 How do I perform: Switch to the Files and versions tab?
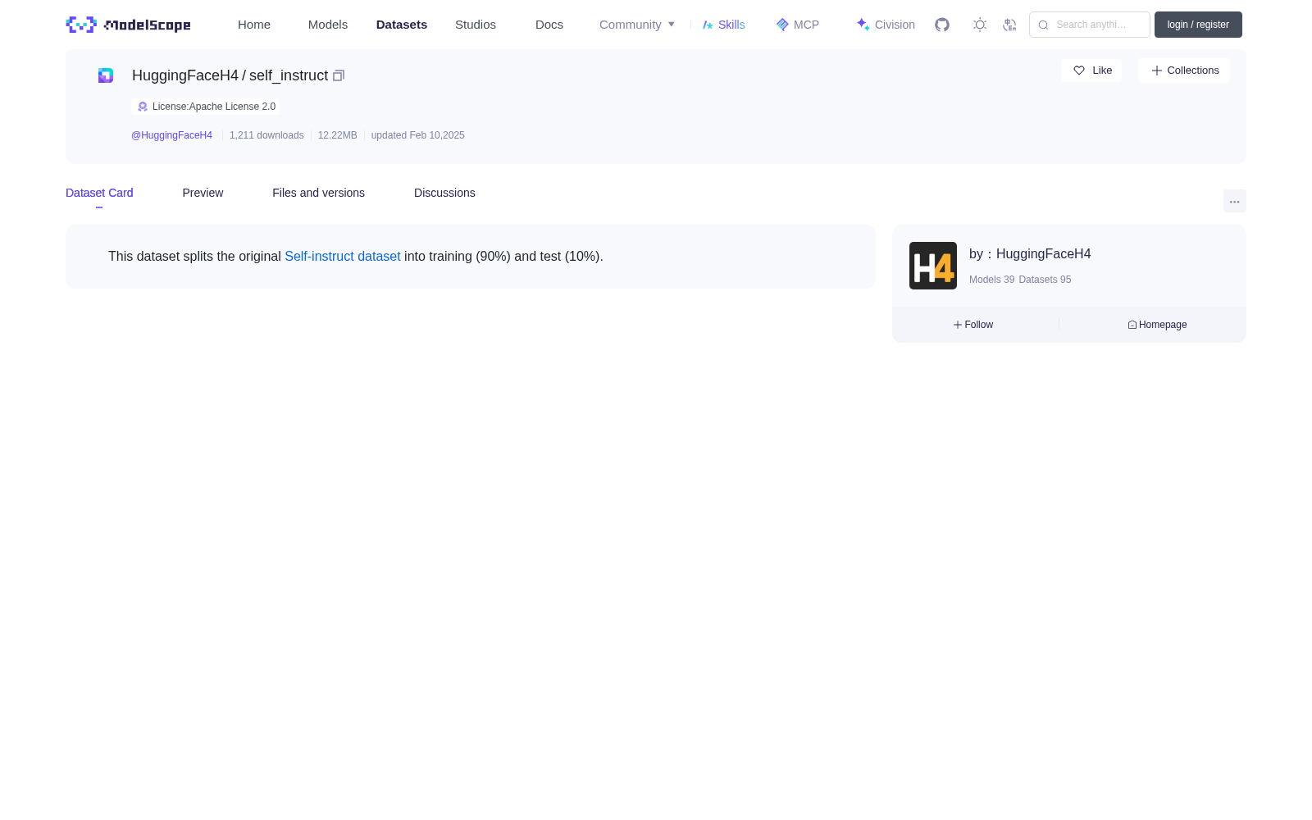coord(318,193)
